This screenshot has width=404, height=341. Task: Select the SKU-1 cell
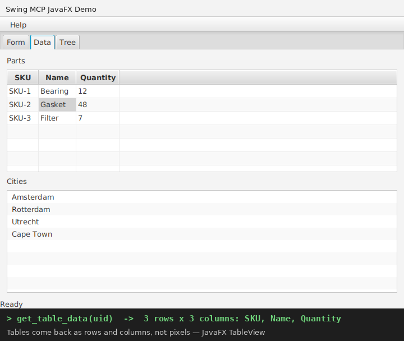point(22,91)
